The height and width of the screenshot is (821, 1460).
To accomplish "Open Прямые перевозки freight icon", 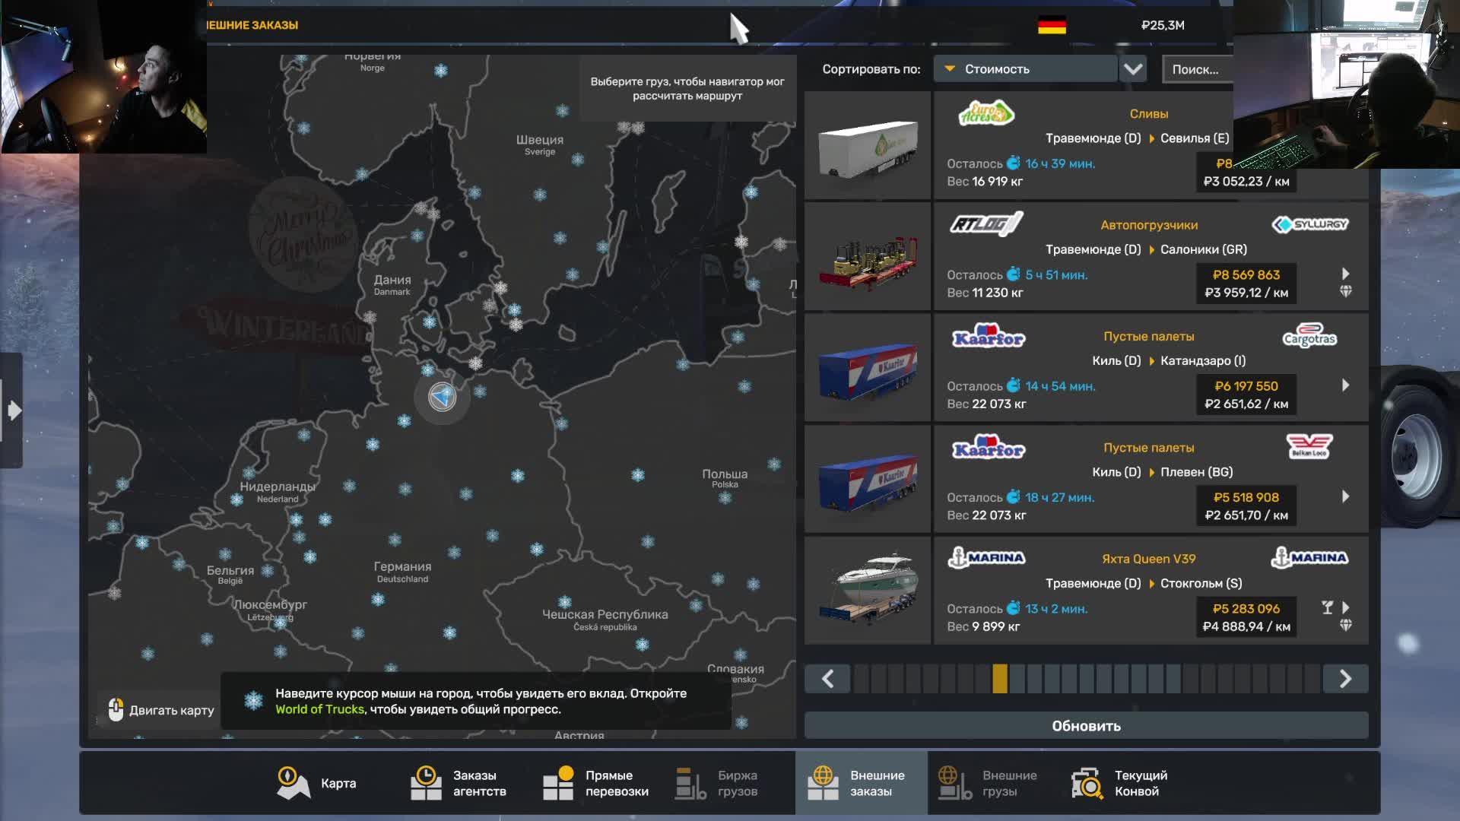I will pos(558,783).
